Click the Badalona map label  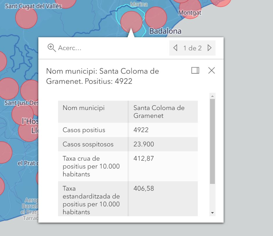(x=165, y=31)
